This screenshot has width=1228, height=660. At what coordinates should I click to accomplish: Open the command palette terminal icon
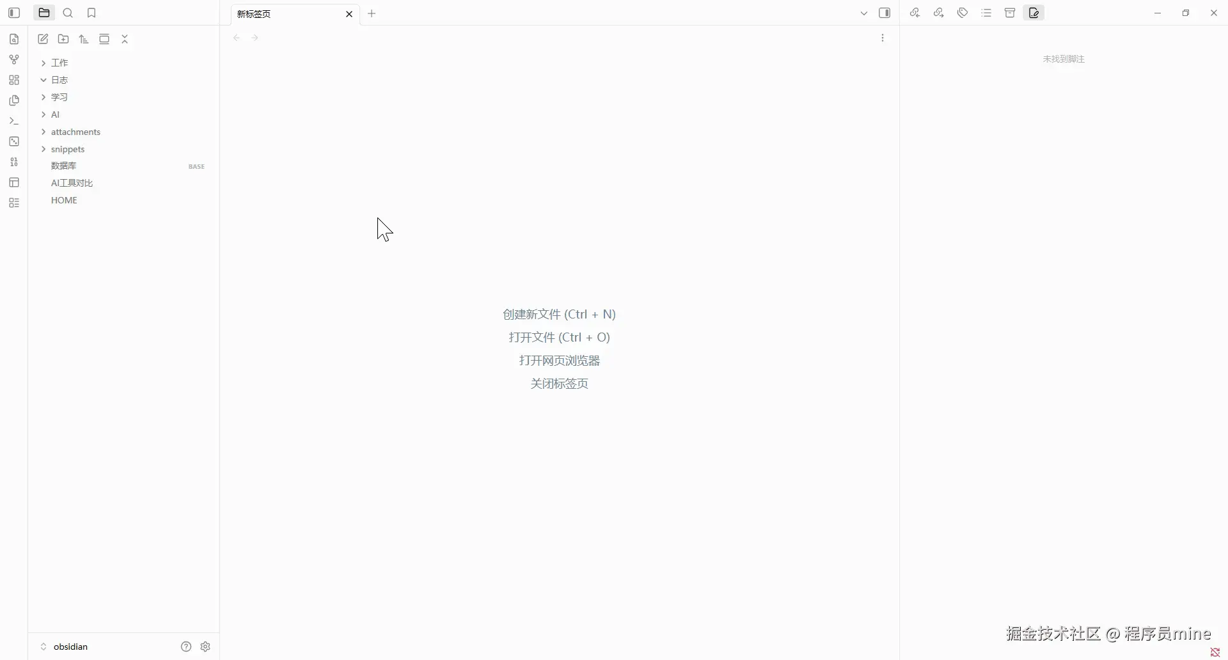[x=14, y=121]
